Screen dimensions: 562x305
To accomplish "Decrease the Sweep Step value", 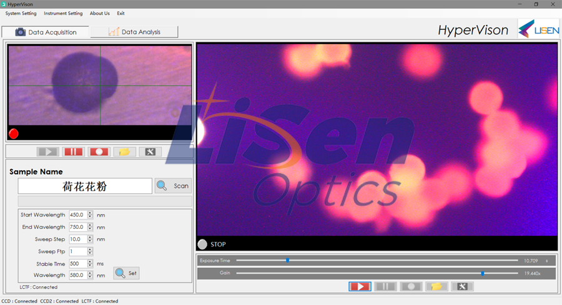I will click(x=90, y=241).
